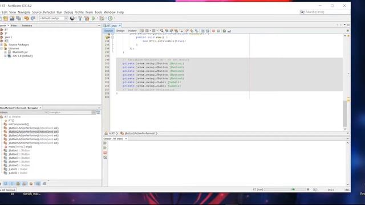
Task: Collapse the Libraries node
Action: click(x=1, y=48)
